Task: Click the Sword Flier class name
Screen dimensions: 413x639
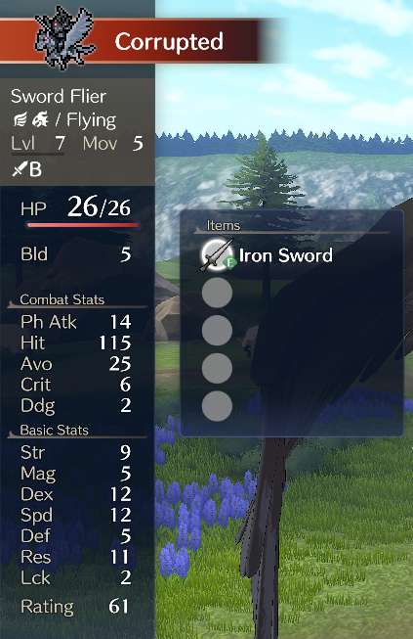Action: [59, 96]
